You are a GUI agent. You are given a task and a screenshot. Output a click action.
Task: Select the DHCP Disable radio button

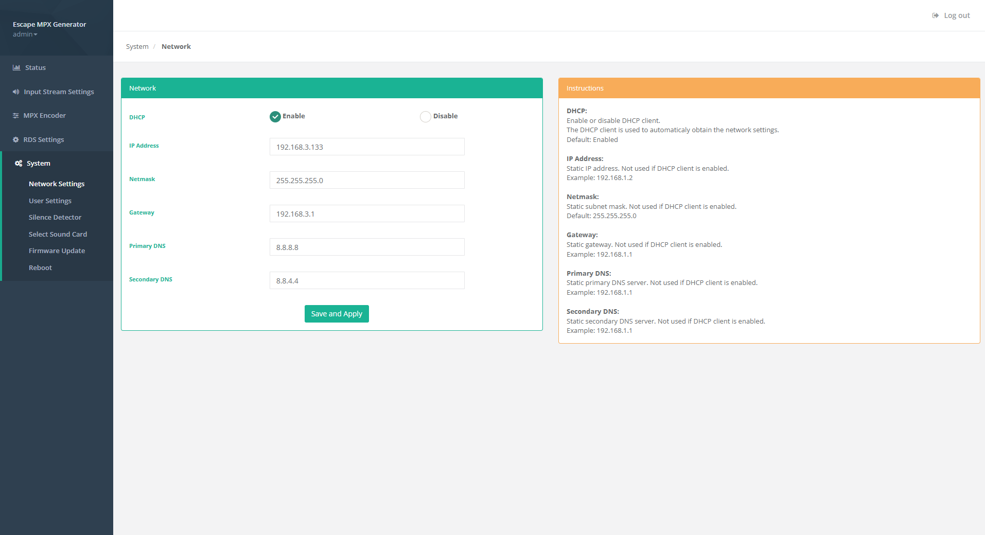(x=426, y=117)
